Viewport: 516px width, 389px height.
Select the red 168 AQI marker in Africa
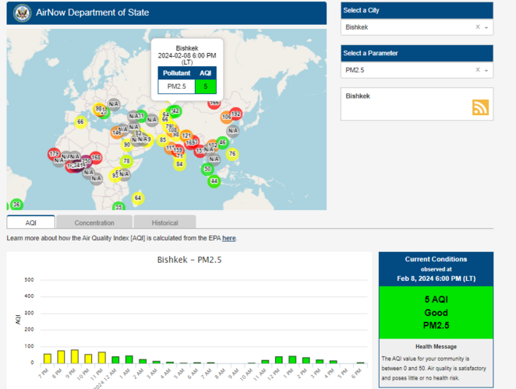click(96, 158)
